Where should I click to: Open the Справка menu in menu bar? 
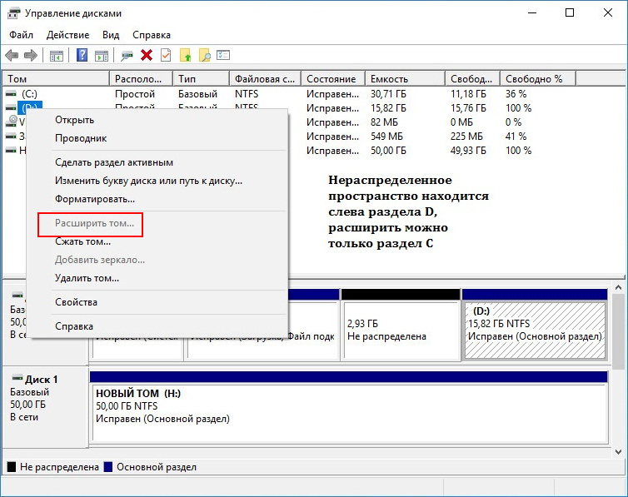[152, 35]
